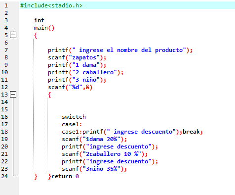This screenshot has width=235, height=195.
Task: Click the misspelled swictch keyword
Action: (x=74, y=117)
